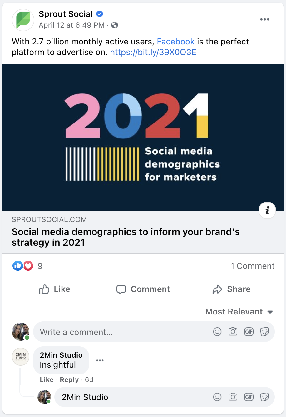The width and height of the screenshot is (286, 417).
Task: Attach a photo using the camera icon
Action: 233,332
